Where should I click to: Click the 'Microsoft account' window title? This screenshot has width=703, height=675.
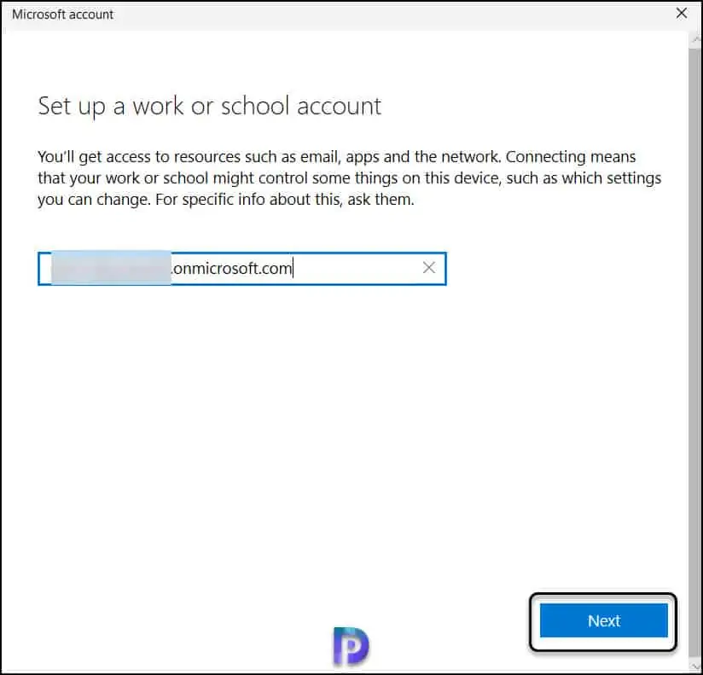coord(63,15)
